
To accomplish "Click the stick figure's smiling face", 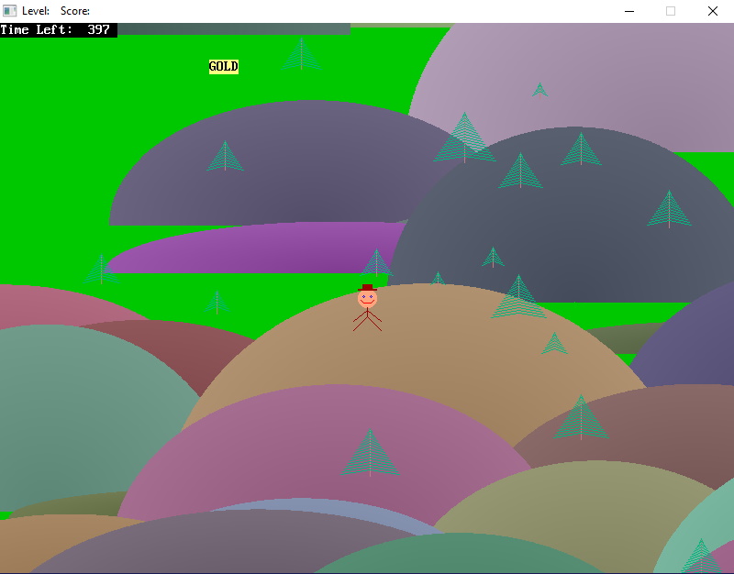I will point(367,299).
